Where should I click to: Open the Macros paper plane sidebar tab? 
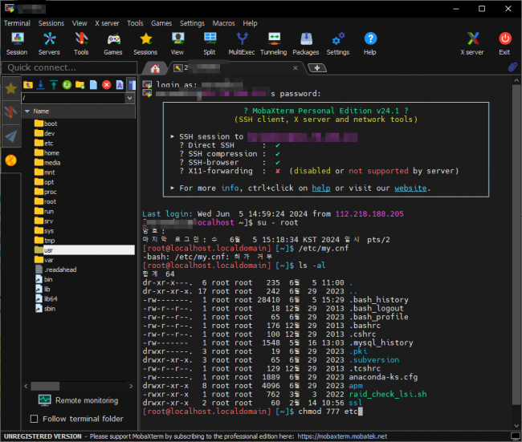11,136
